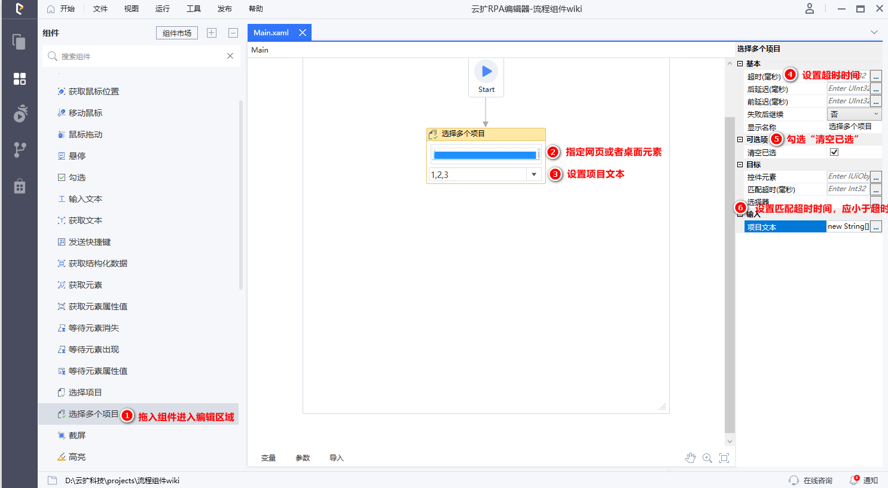Open the item text 1,2,3 dropdown arrow
The image size is (888, 488).
tap(534, 174)
